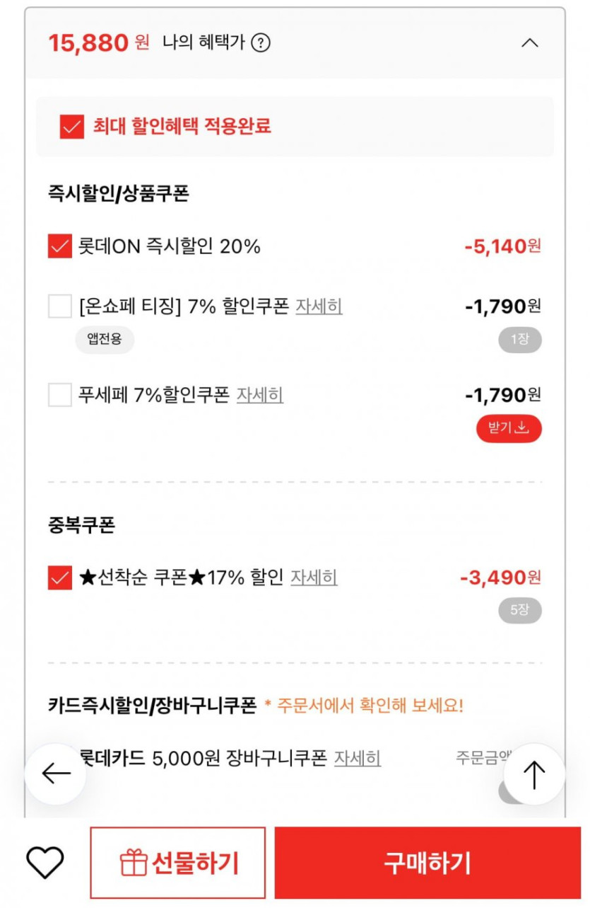The image size is (590, 908).
Task: Open 자세히 link for 푸세페 coupon
Action: coord(259,395)
